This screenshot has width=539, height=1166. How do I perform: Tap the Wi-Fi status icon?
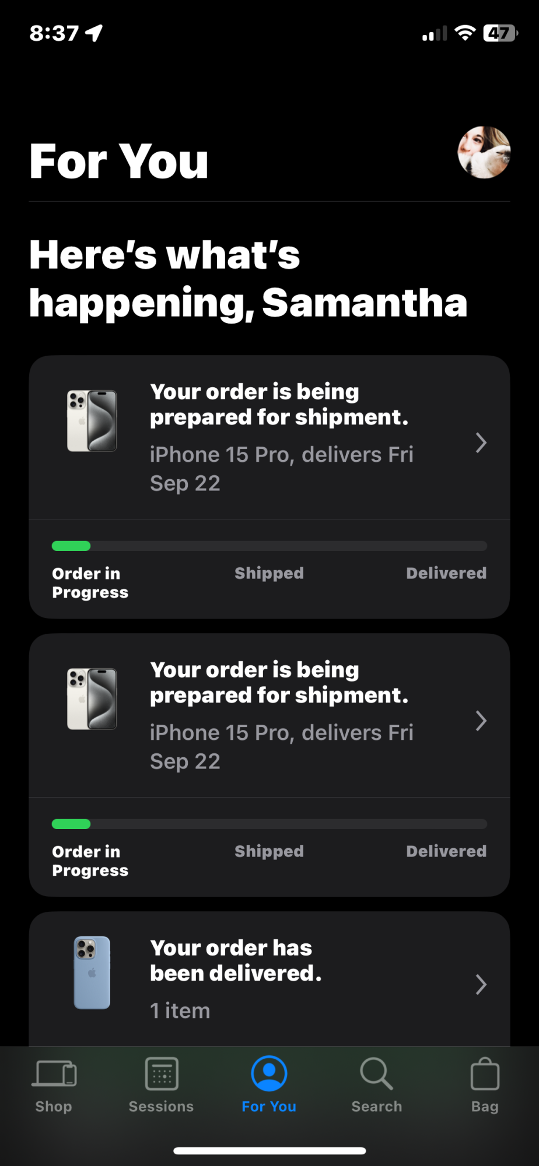(x=465, y=33)
